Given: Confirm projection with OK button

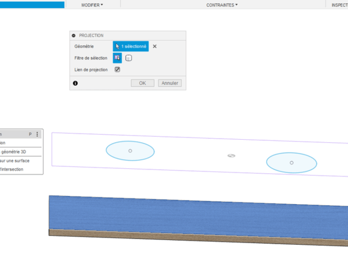Looking at the screenshot, I should click(143, 83).
